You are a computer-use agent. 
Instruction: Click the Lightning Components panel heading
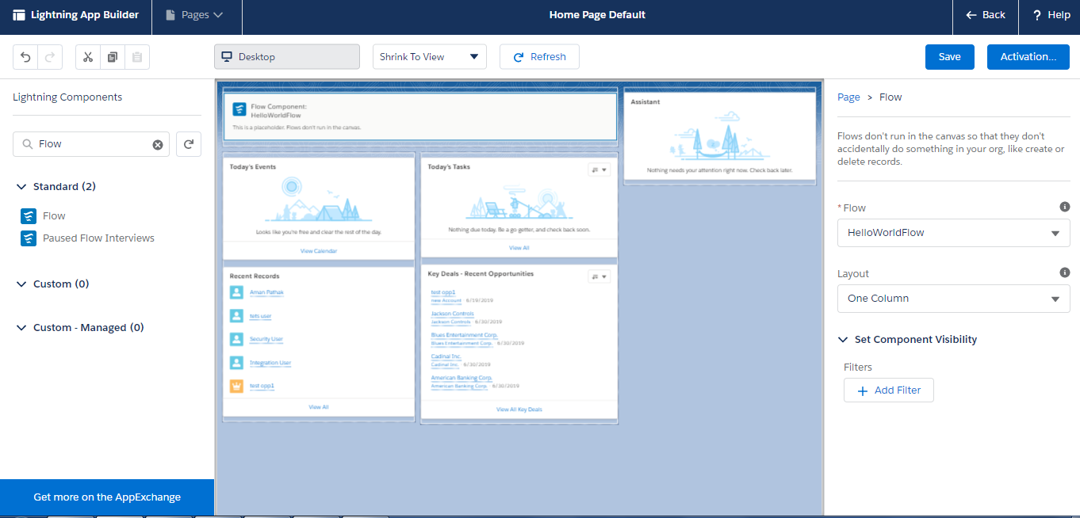[67, 97]
